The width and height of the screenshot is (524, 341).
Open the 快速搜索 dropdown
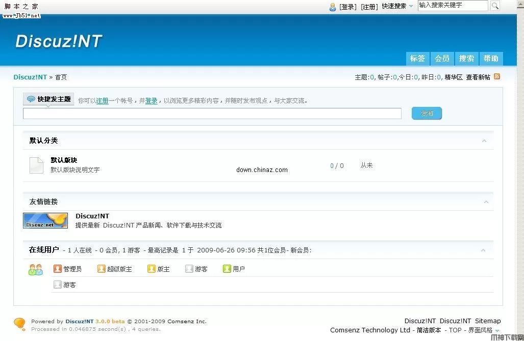(x=397, y=6)
